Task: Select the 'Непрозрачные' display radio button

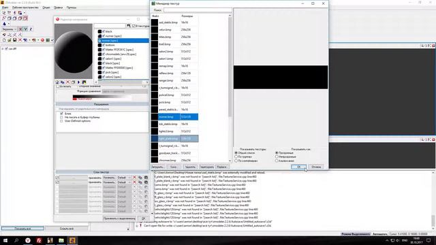Action: 277,157
